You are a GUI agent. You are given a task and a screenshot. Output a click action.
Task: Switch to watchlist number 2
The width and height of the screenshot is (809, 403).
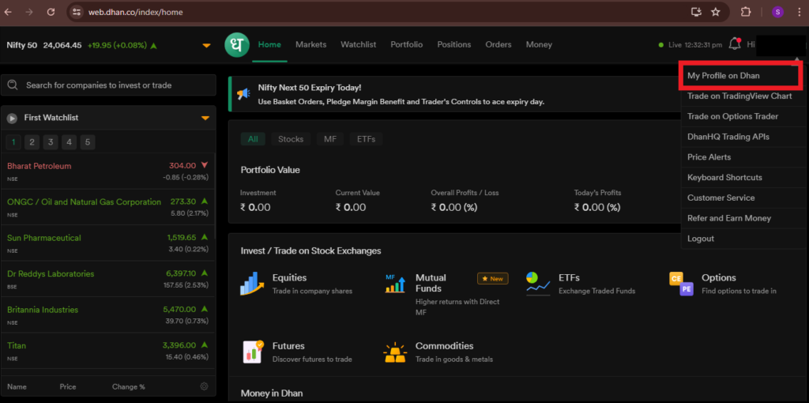point(32,142)
